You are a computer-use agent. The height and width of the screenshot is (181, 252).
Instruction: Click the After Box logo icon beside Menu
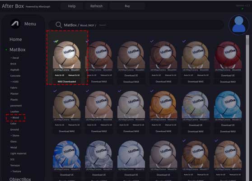coord(15,24)
